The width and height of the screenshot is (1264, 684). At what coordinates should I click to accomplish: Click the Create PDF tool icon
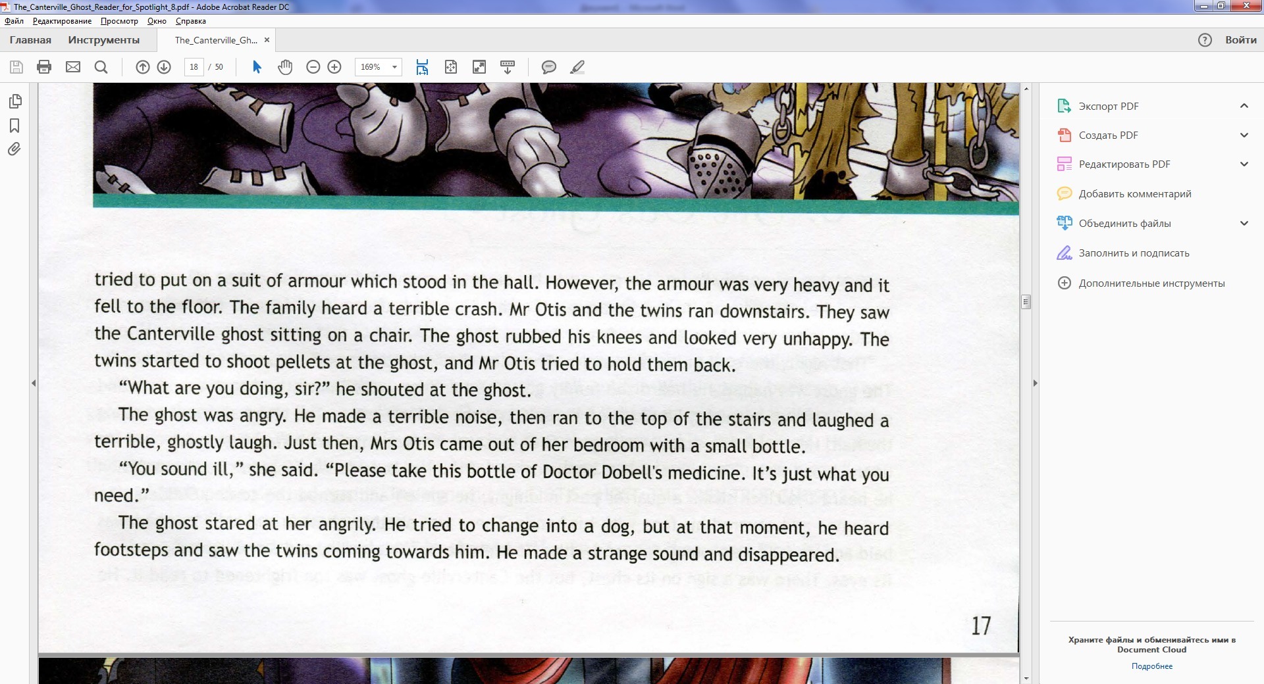click(1064, 135)
